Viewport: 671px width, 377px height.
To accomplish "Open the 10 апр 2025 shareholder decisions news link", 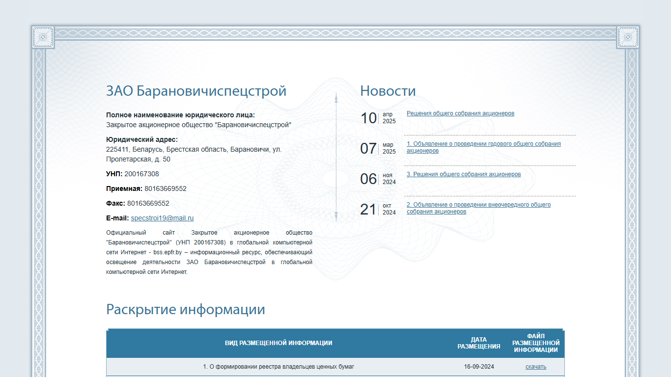I will (460, 113).
